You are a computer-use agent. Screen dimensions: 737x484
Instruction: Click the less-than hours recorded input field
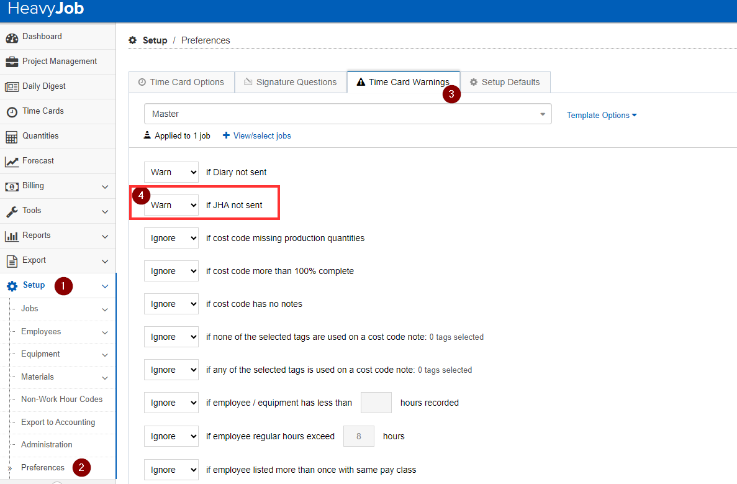376,403
